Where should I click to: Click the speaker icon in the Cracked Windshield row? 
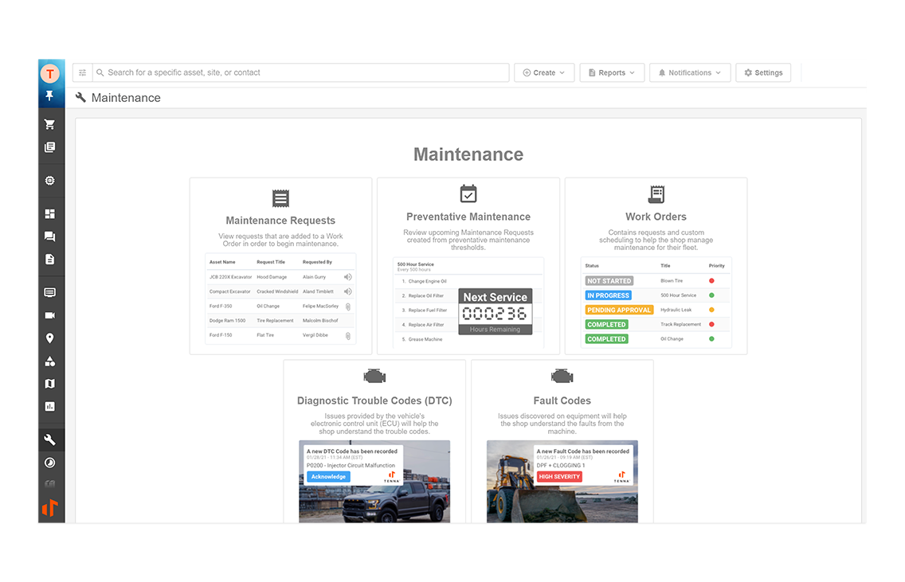pos(347,291)
